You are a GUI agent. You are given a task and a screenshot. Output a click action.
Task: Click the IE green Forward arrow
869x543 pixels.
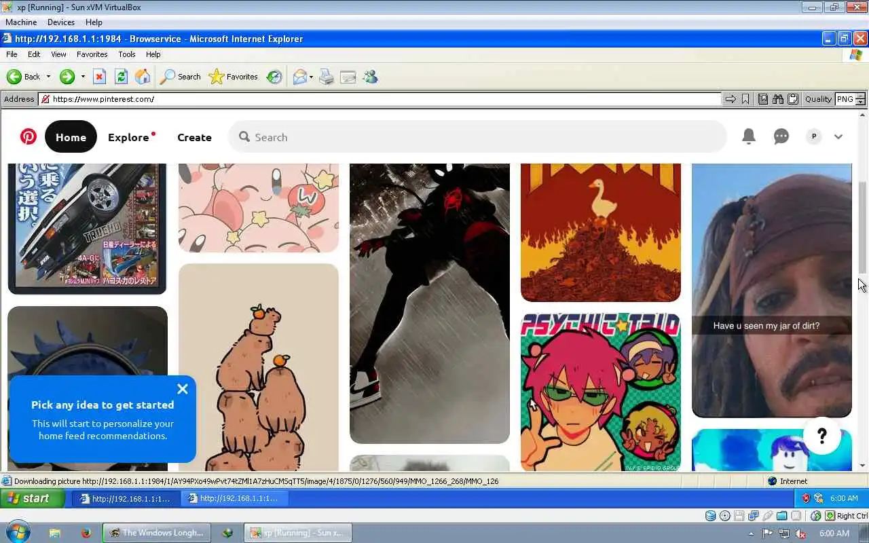pos(67,77)
